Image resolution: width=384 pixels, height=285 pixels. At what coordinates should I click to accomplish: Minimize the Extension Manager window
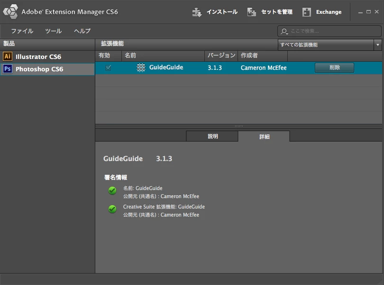[x=360, y=12]
